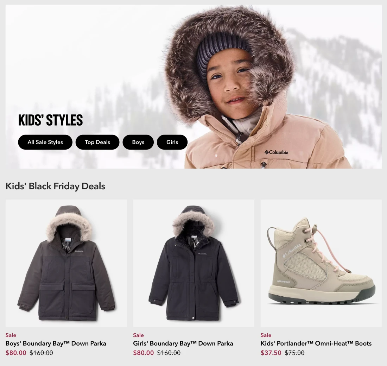Click the Kids' Styles hero banner heading

(51, 120)
